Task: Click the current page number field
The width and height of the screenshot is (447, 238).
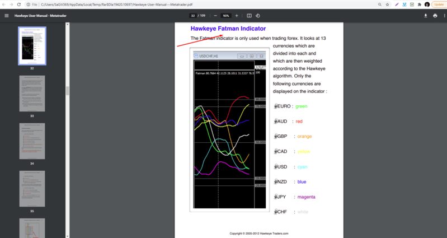Action: [193, 16]
